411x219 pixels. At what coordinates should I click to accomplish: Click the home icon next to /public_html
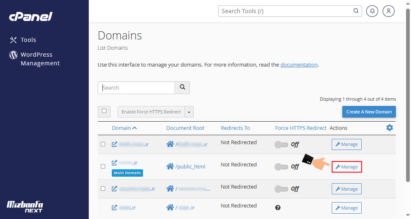click(170, 166)
